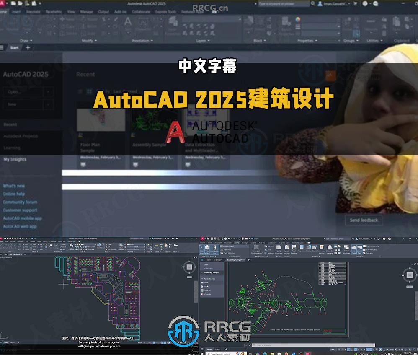Open View Manager in Named Views panel
This screenshot has width=418, height=355.
[227, 253]
